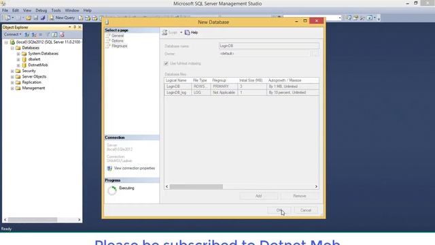Click the Stop icon in the Object Explorer toolbar
Image resolution: width=435 pixels, height=245 pixels.
41,35
